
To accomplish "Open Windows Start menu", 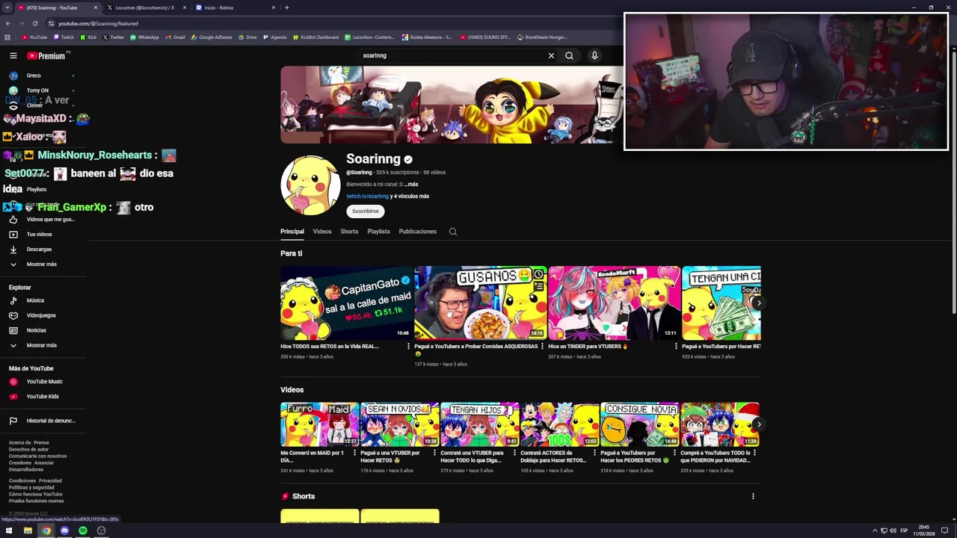I will [9, 531].
